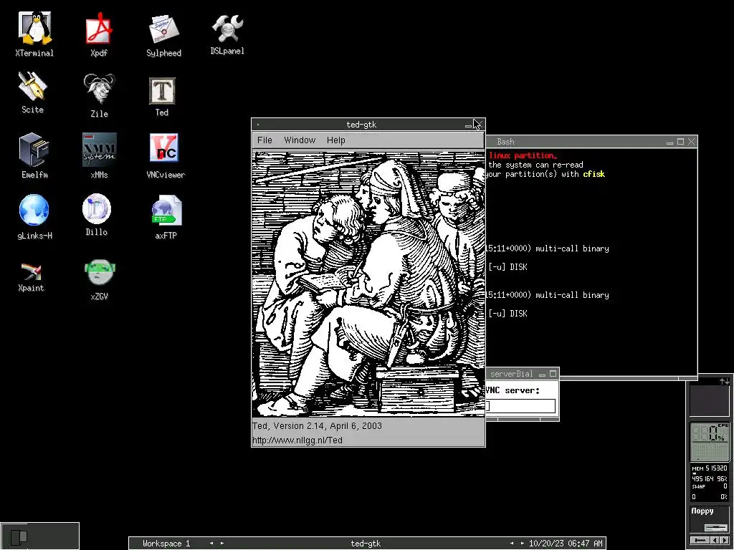Switch to next workspace with right arrow
Viewport: 734px width, 550px height.
[222, 543]
